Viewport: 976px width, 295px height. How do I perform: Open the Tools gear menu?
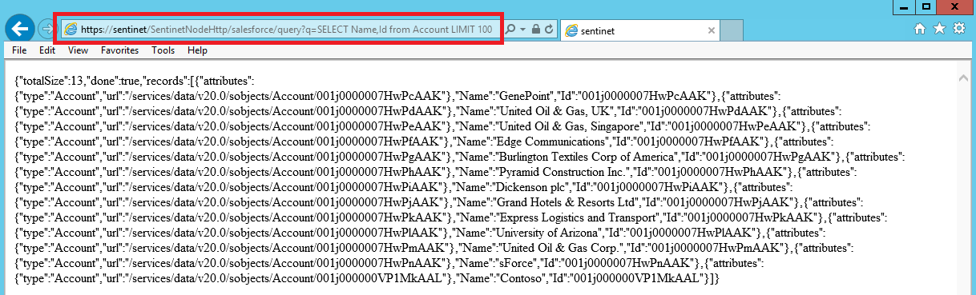click(958, 29)
